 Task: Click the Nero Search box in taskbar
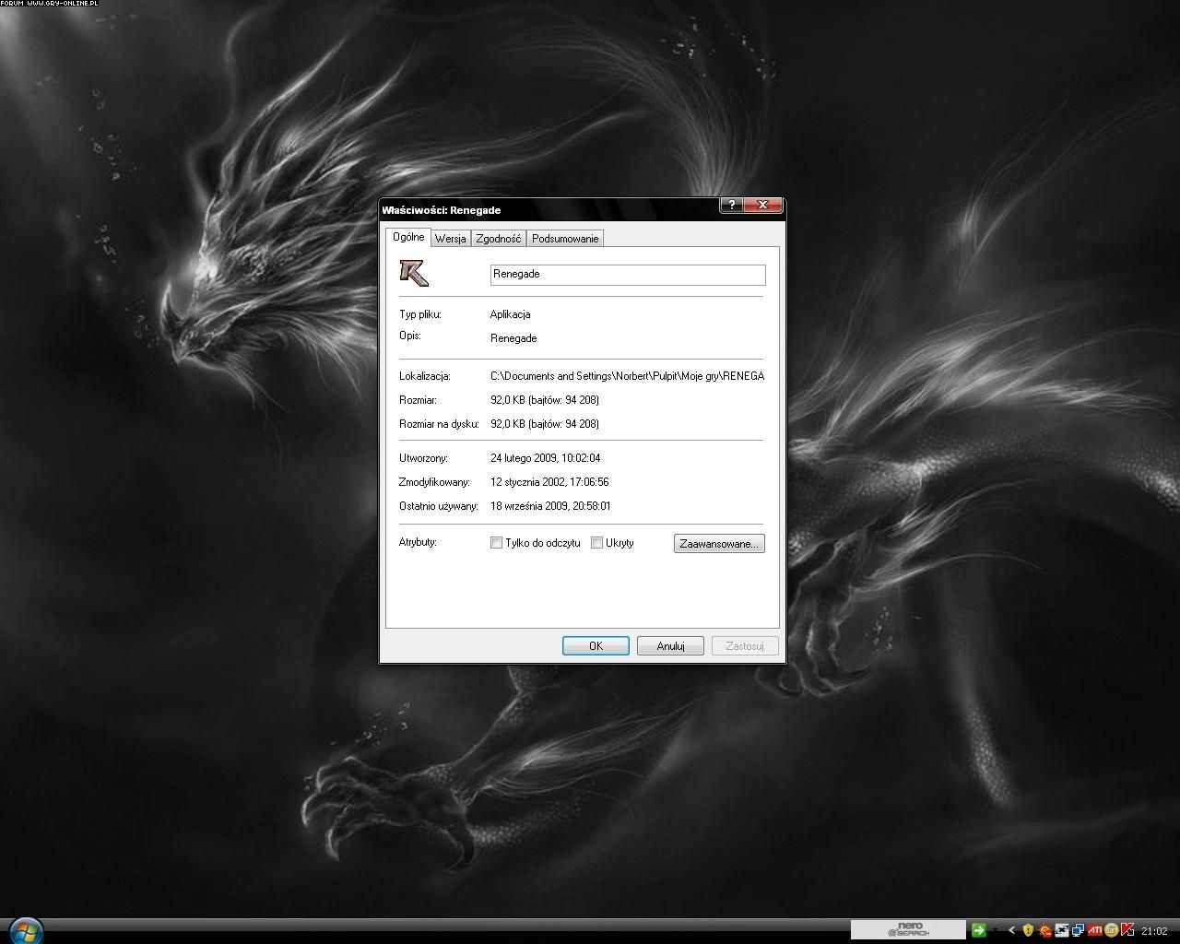(x=907, y=929)
